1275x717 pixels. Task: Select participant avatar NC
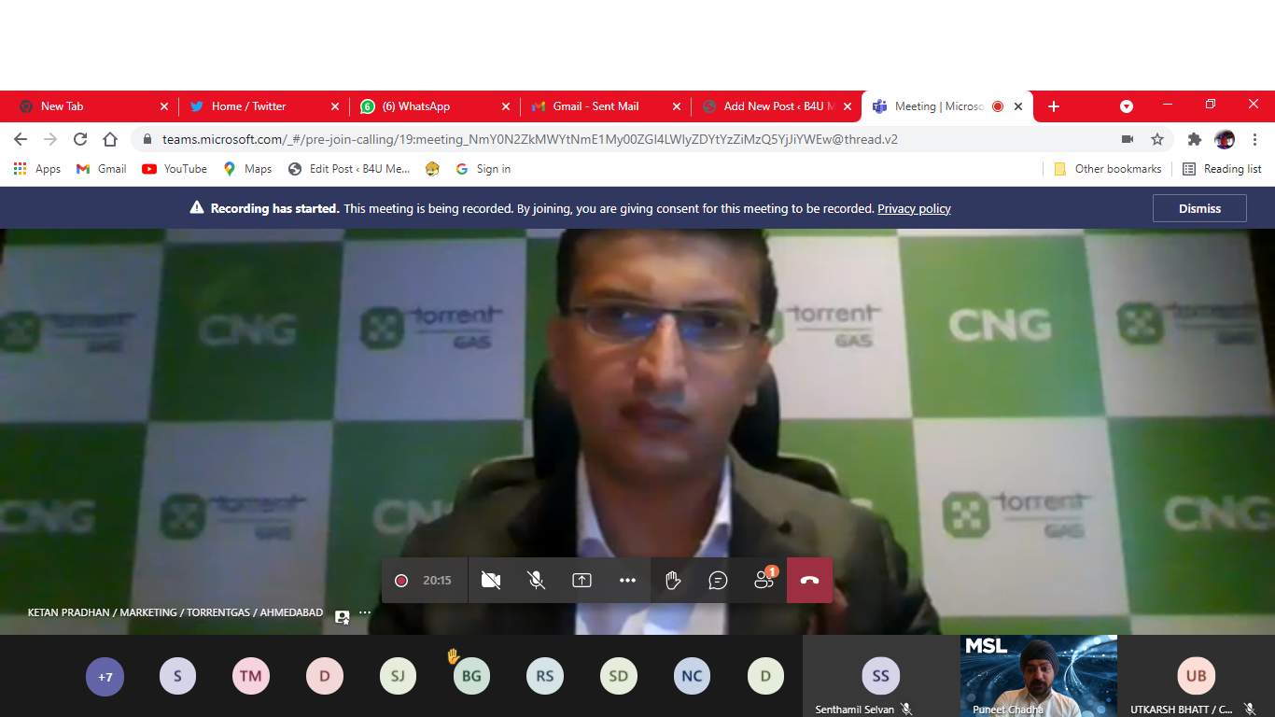(692, 677)
